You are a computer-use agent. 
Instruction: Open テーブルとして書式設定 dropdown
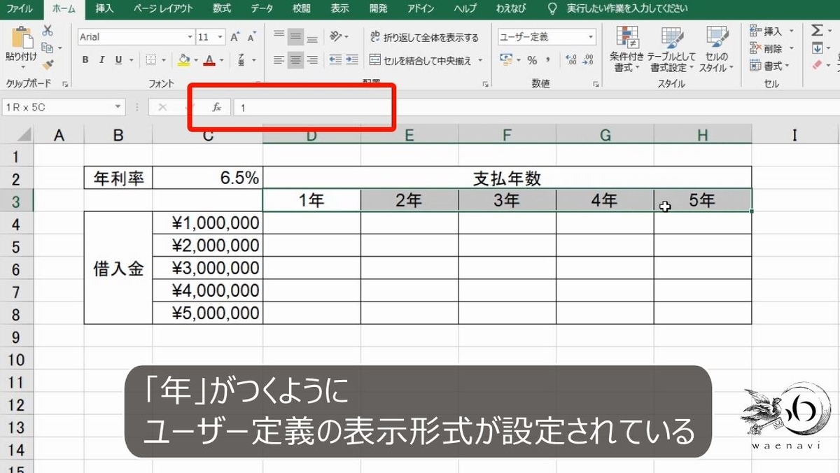coord(671,50)
